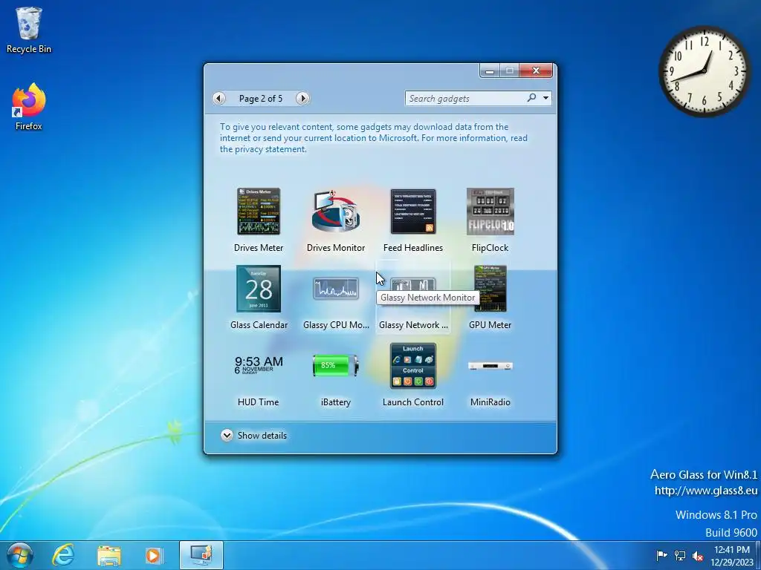Click the Glassy CPU Monitor gadget icon
The height and width of the screenshot is (570, 761).
tap(336, 289)
